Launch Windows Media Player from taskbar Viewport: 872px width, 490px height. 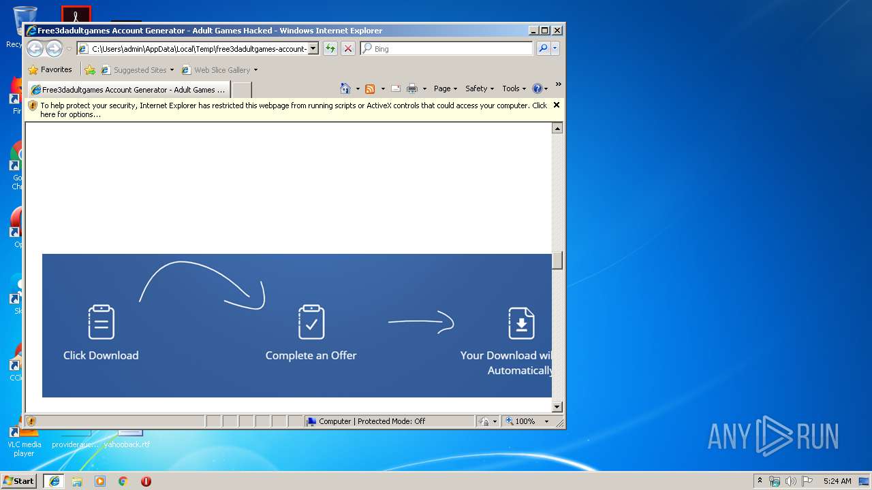[x=100, y=481]
